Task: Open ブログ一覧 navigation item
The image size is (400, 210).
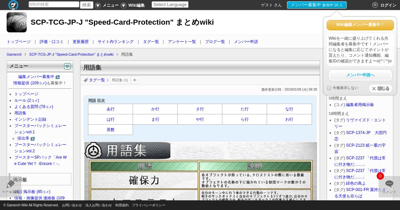Action: [215, 42]
